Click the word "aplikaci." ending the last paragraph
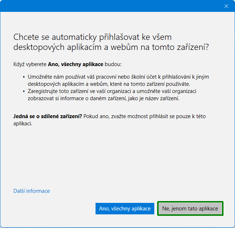Viewport: 235px width, 228px height. [x=23, y=124]
